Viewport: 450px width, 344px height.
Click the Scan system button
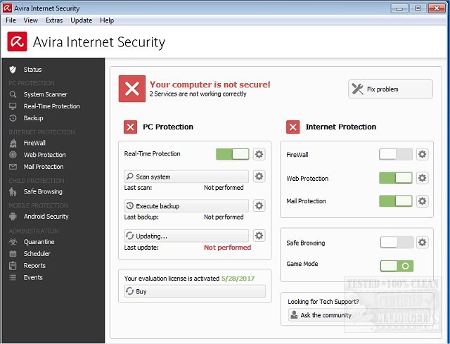tap(186, 177)
